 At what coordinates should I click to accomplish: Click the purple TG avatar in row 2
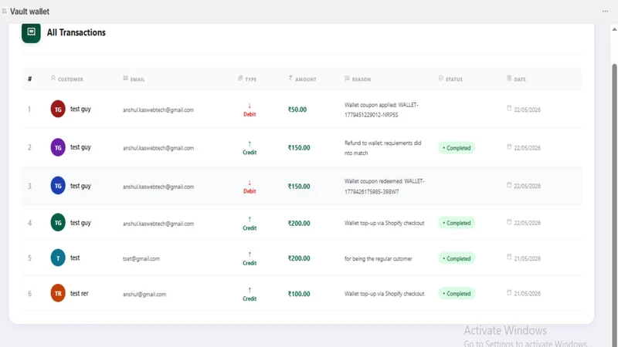58,147
